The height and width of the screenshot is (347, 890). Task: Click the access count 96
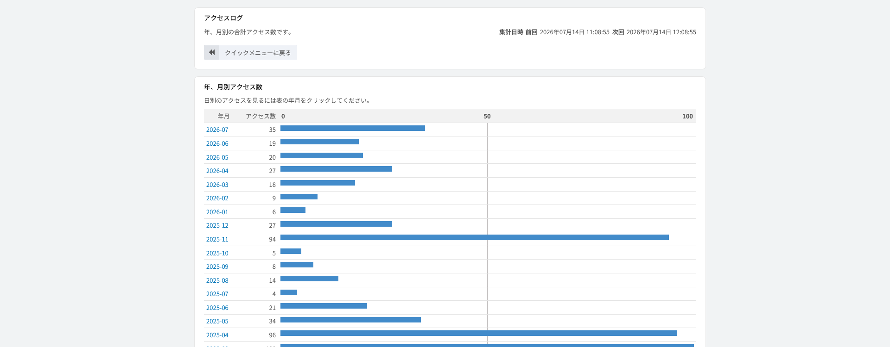point(272,335)
